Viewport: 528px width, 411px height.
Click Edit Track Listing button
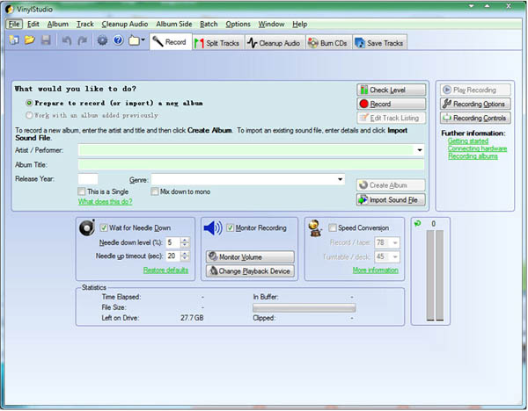pyautogui.click(x=391, y=118)
